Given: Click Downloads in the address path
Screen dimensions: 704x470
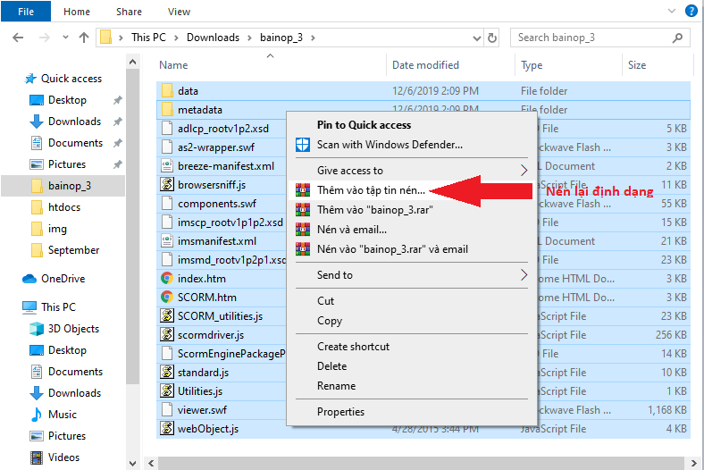Looking at the screenshot, I should [x=213, y=38].
